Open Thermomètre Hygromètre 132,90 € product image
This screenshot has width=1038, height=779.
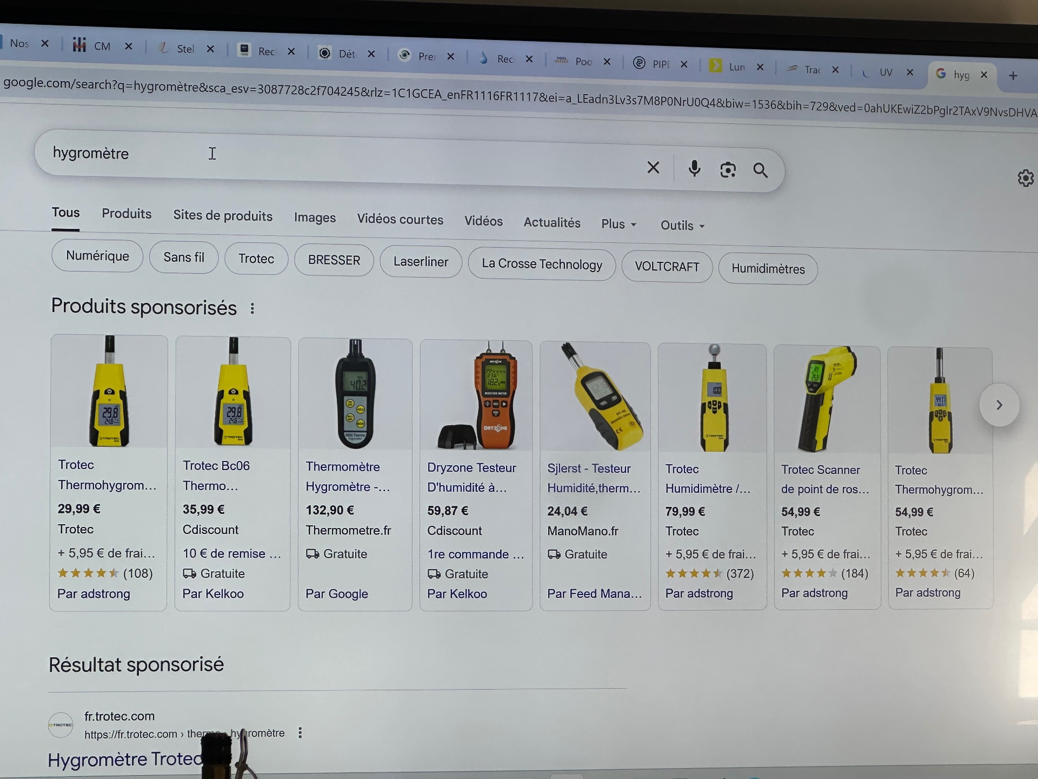tap(355, 395)
